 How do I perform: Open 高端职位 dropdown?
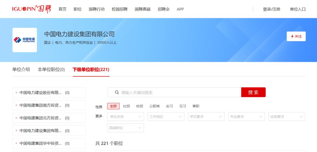pyautogui.click(x=126, y=128)
